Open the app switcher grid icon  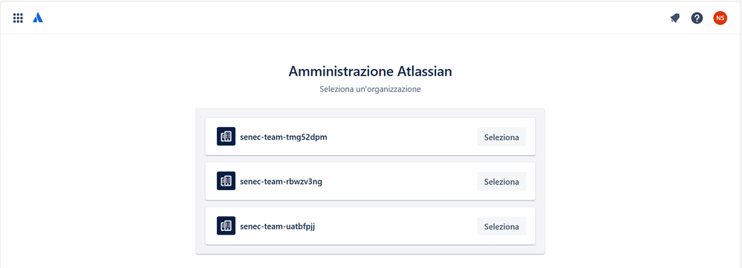[x=18, y=19]
